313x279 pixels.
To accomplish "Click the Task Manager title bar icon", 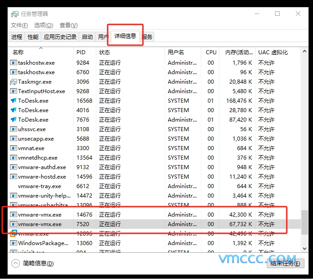I will click(14, 14).
